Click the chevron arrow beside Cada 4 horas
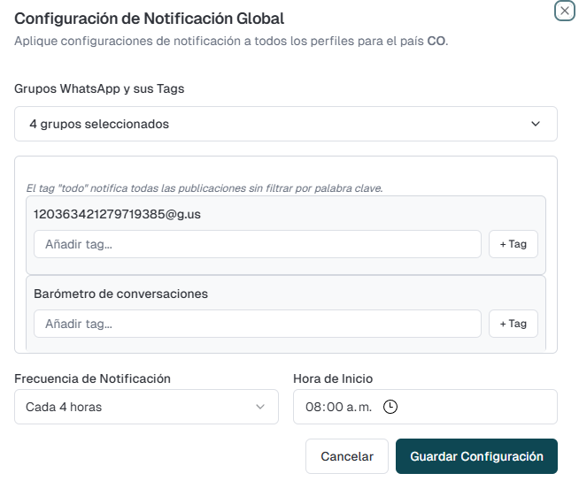This screenshot has width=579, height=504. [x=259, y=407]
